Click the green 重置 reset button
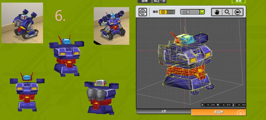The width and height of the screenshot is (266, 120). (x=239, y=1)
